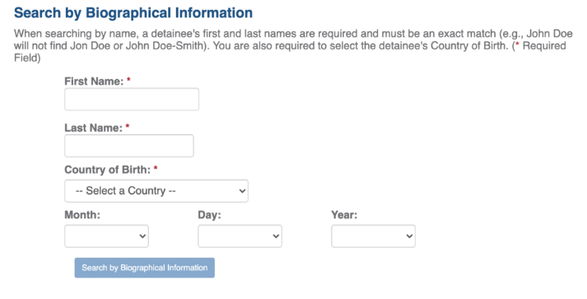Focus the Last Name text box
Screen dimensions: 587x299
coord(128,146)
